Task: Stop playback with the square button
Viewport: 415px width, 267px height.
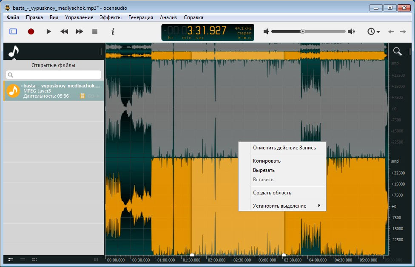Action: [x=95, y=31]
